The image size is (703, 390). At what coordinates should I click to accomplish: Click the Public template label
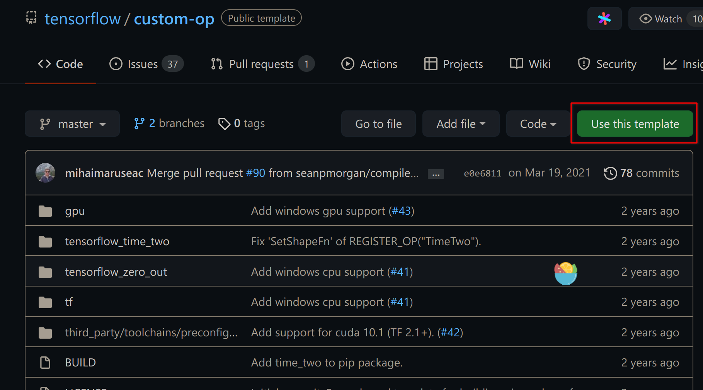point(261,18)
